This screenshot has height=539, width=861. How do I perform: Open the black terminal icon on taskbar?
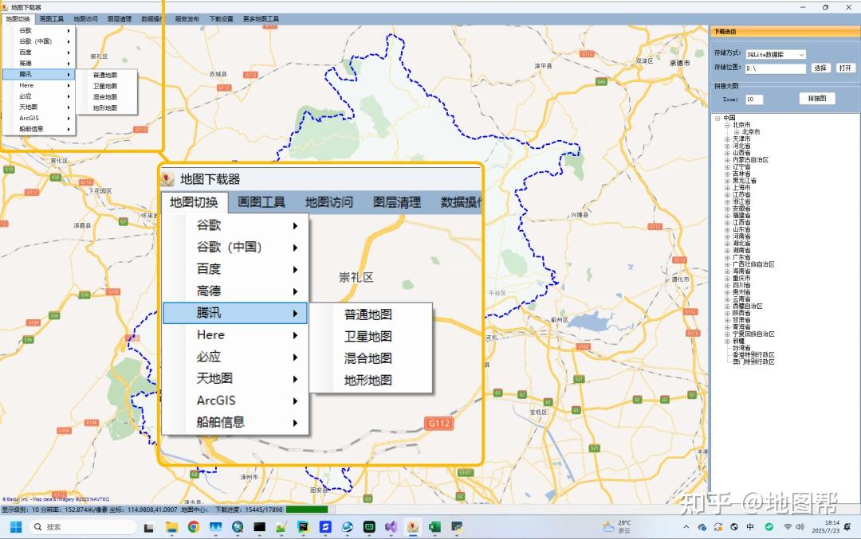259,527
